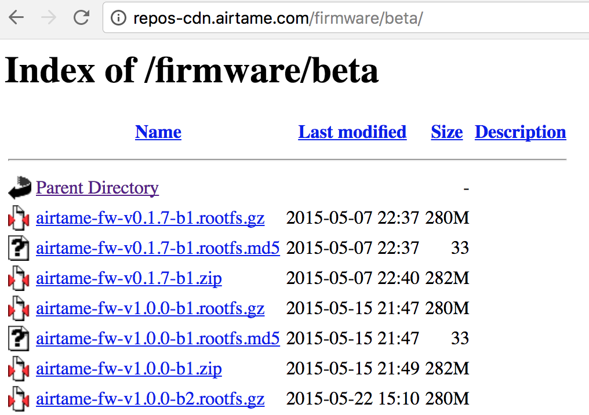Sort the listing by Name
This screenshot has width=589, height=415.
tap(158, 132)
